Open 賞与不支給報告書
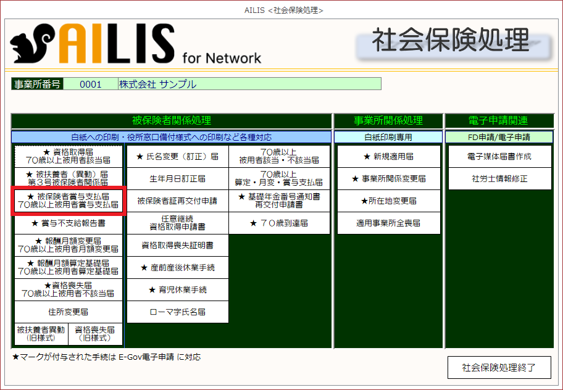 coord(69,223)
